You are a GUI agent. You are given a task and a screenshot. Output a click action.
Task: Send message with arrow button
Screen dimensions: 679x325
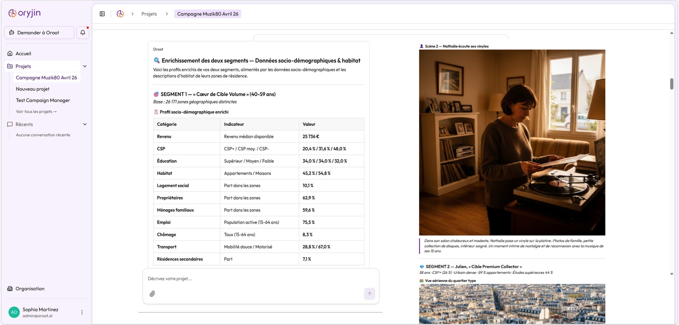[369, 294]
